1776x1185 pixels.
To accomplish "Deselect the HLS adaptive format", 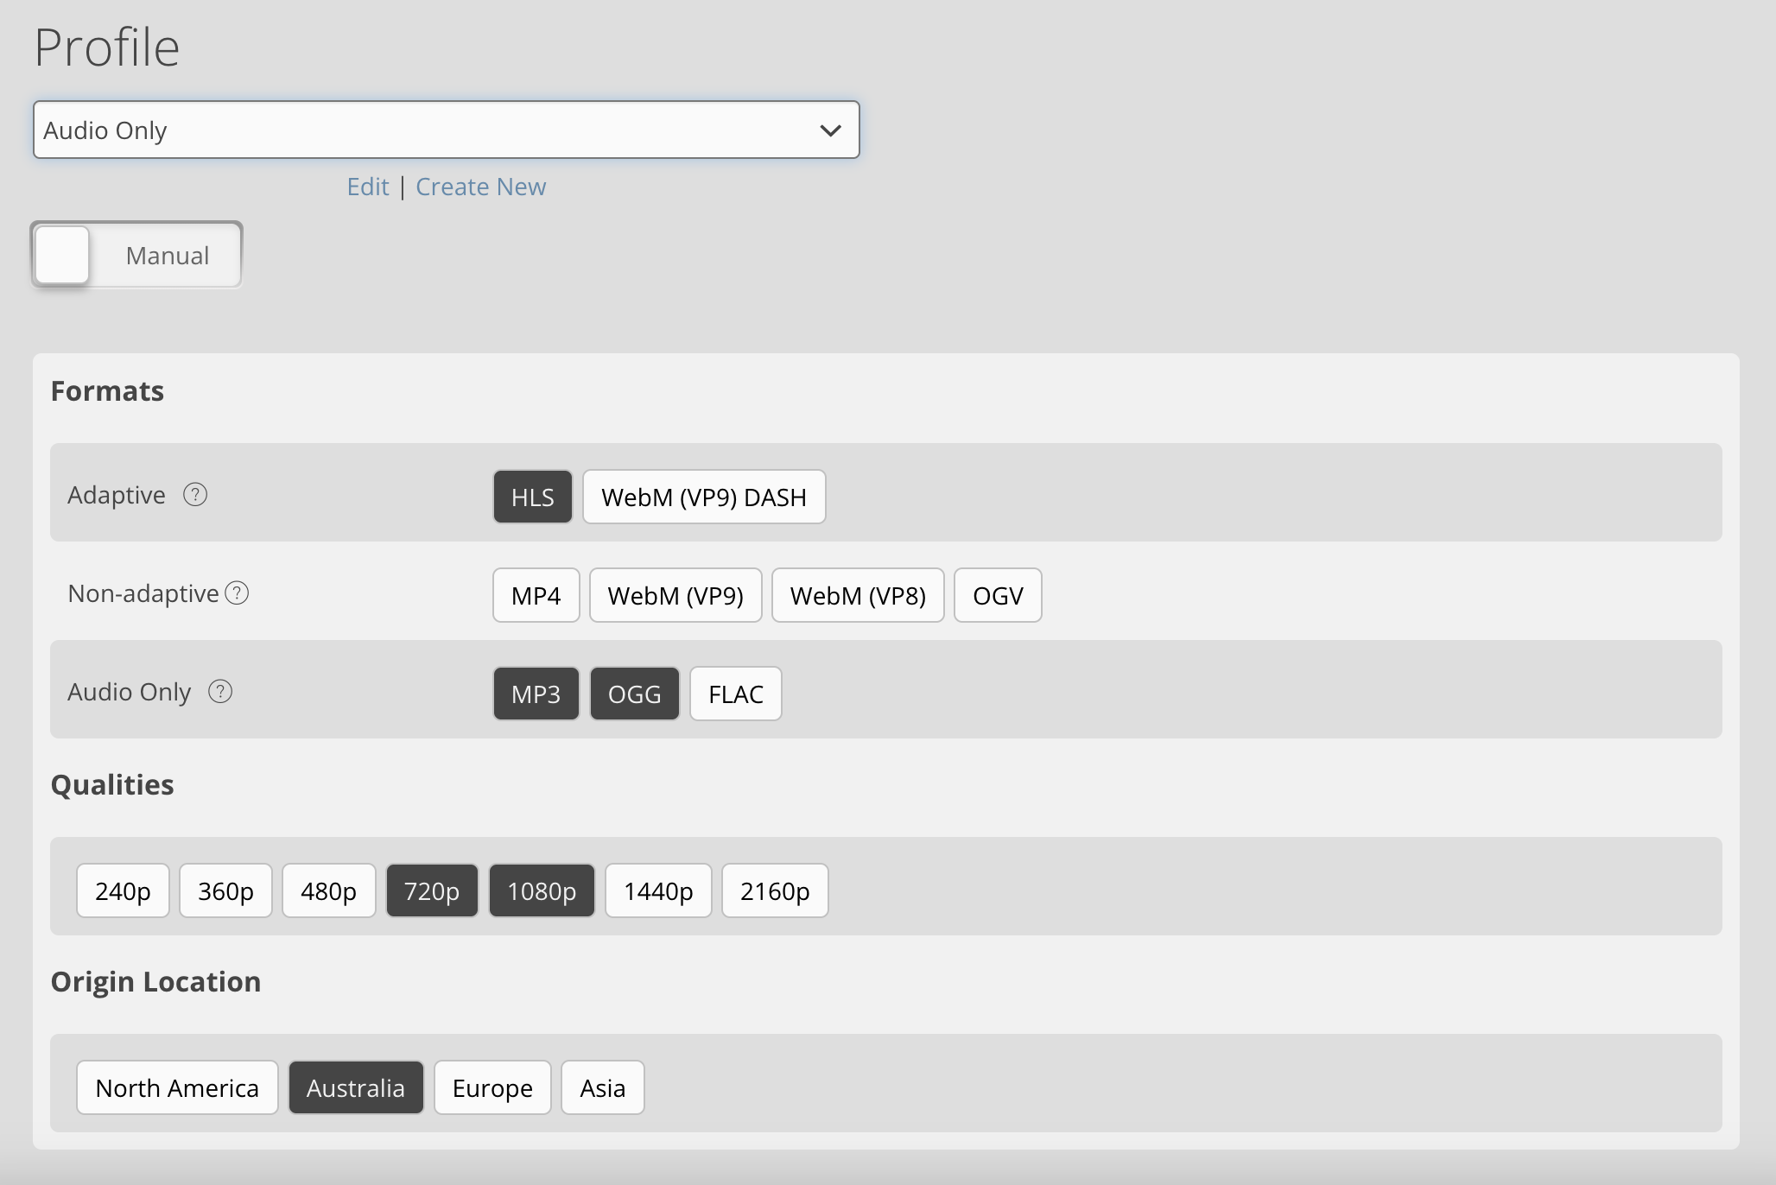I will 533,497.
